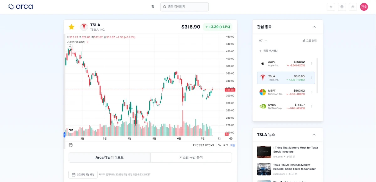Open the 2025년 7월 15일 date picker
This screenshot has height=182, width=376.
click(x=83, y=174)
